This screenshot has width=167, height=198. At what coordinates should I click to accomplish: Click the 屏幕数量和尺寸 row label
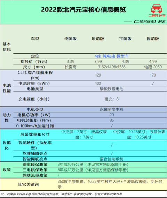[35, 134]
